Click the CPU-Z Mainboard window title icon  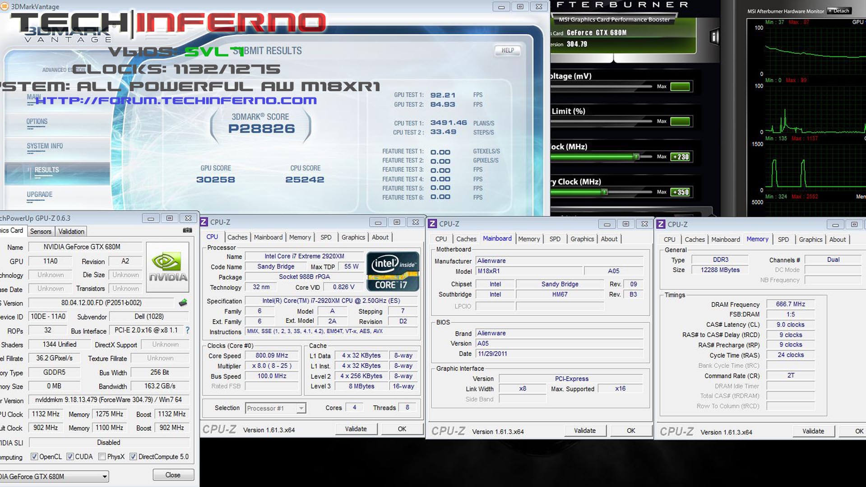point(432,223)
